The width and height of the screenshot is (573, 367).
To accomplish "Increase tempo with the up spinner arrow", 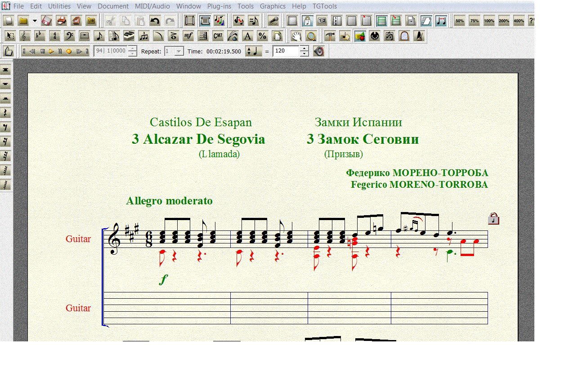I will tap(304, 49).
